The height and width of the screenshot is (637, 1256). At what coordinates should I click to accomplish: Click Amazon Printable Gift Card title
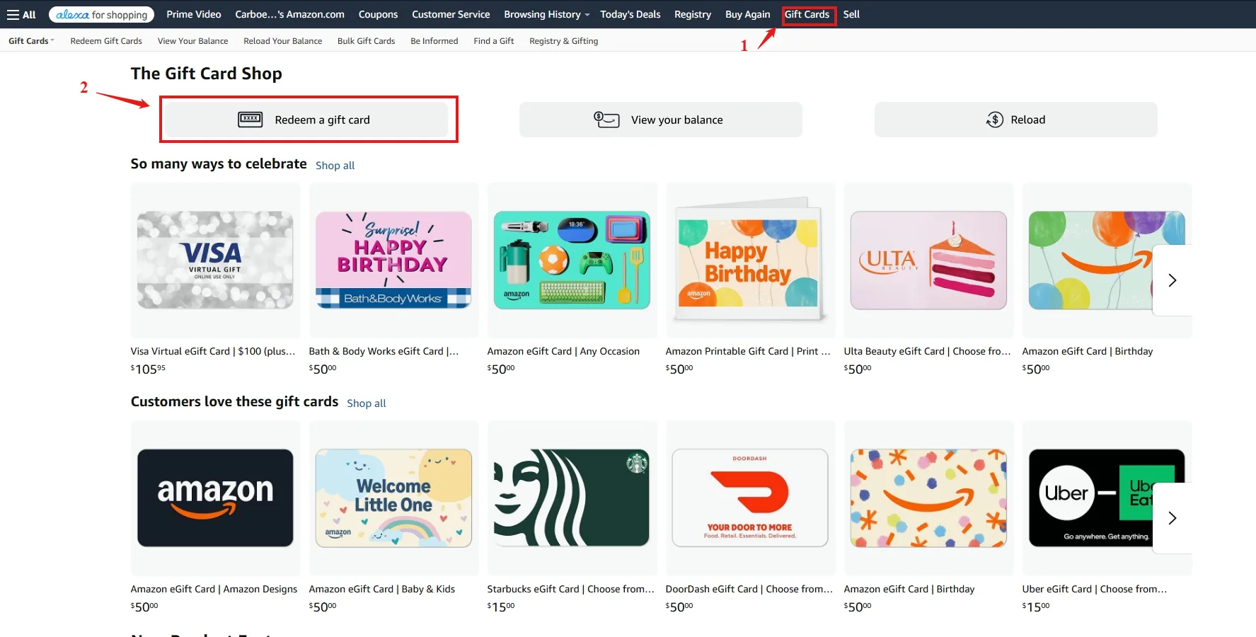point(748,351)
